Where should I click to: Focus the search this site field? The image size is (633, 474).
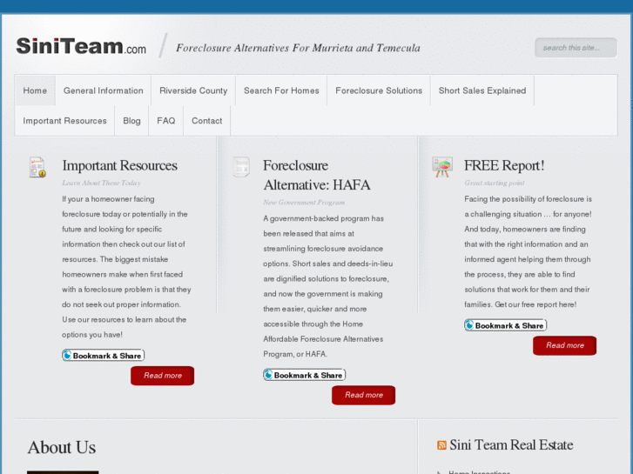point(576,48)
